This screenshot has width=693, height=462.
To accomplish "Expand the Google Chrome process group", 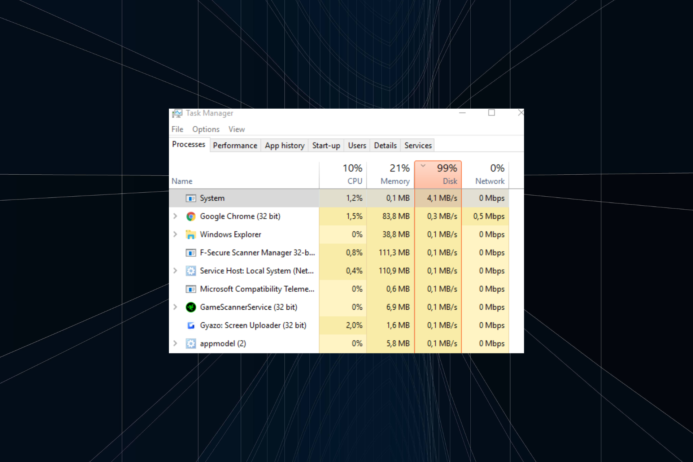I will point(175,216).
